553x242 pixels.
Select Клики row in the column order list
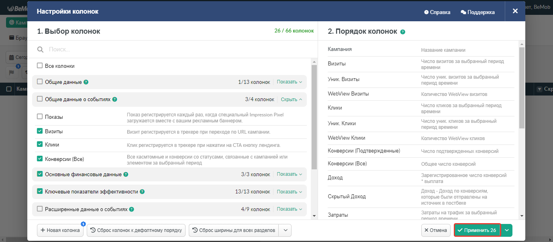click(421, 108)
